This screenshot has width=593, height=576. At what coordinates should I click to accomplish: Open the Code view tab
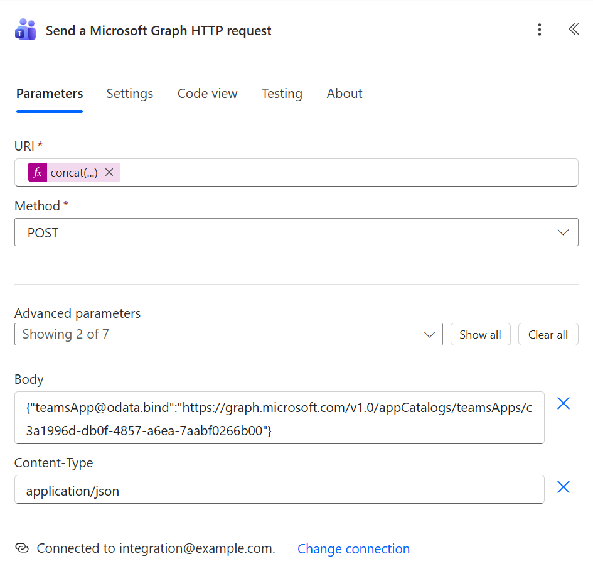tap(207, 94)
